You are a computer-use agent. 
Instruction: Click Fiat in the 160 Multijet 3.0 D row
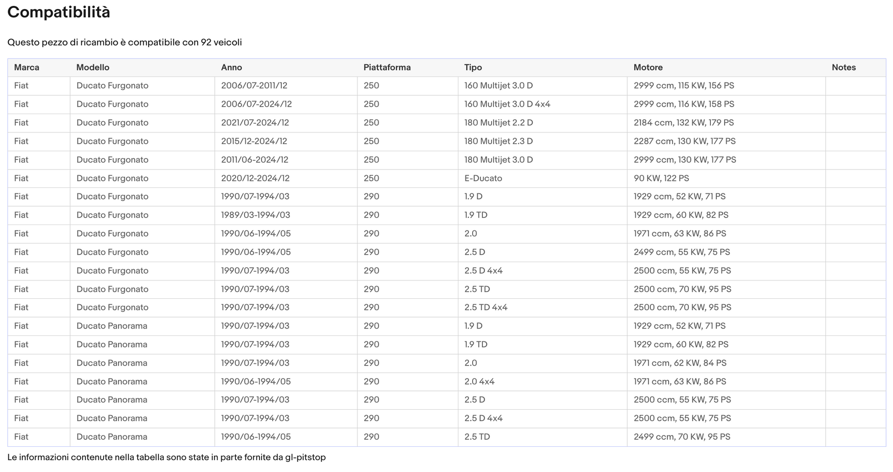coord(21,86)
